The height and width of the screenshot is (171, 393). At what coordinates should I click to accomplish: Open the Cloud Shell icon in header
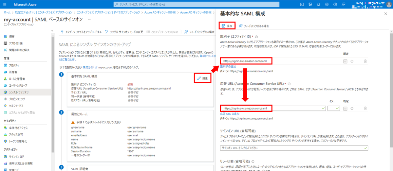302,4
